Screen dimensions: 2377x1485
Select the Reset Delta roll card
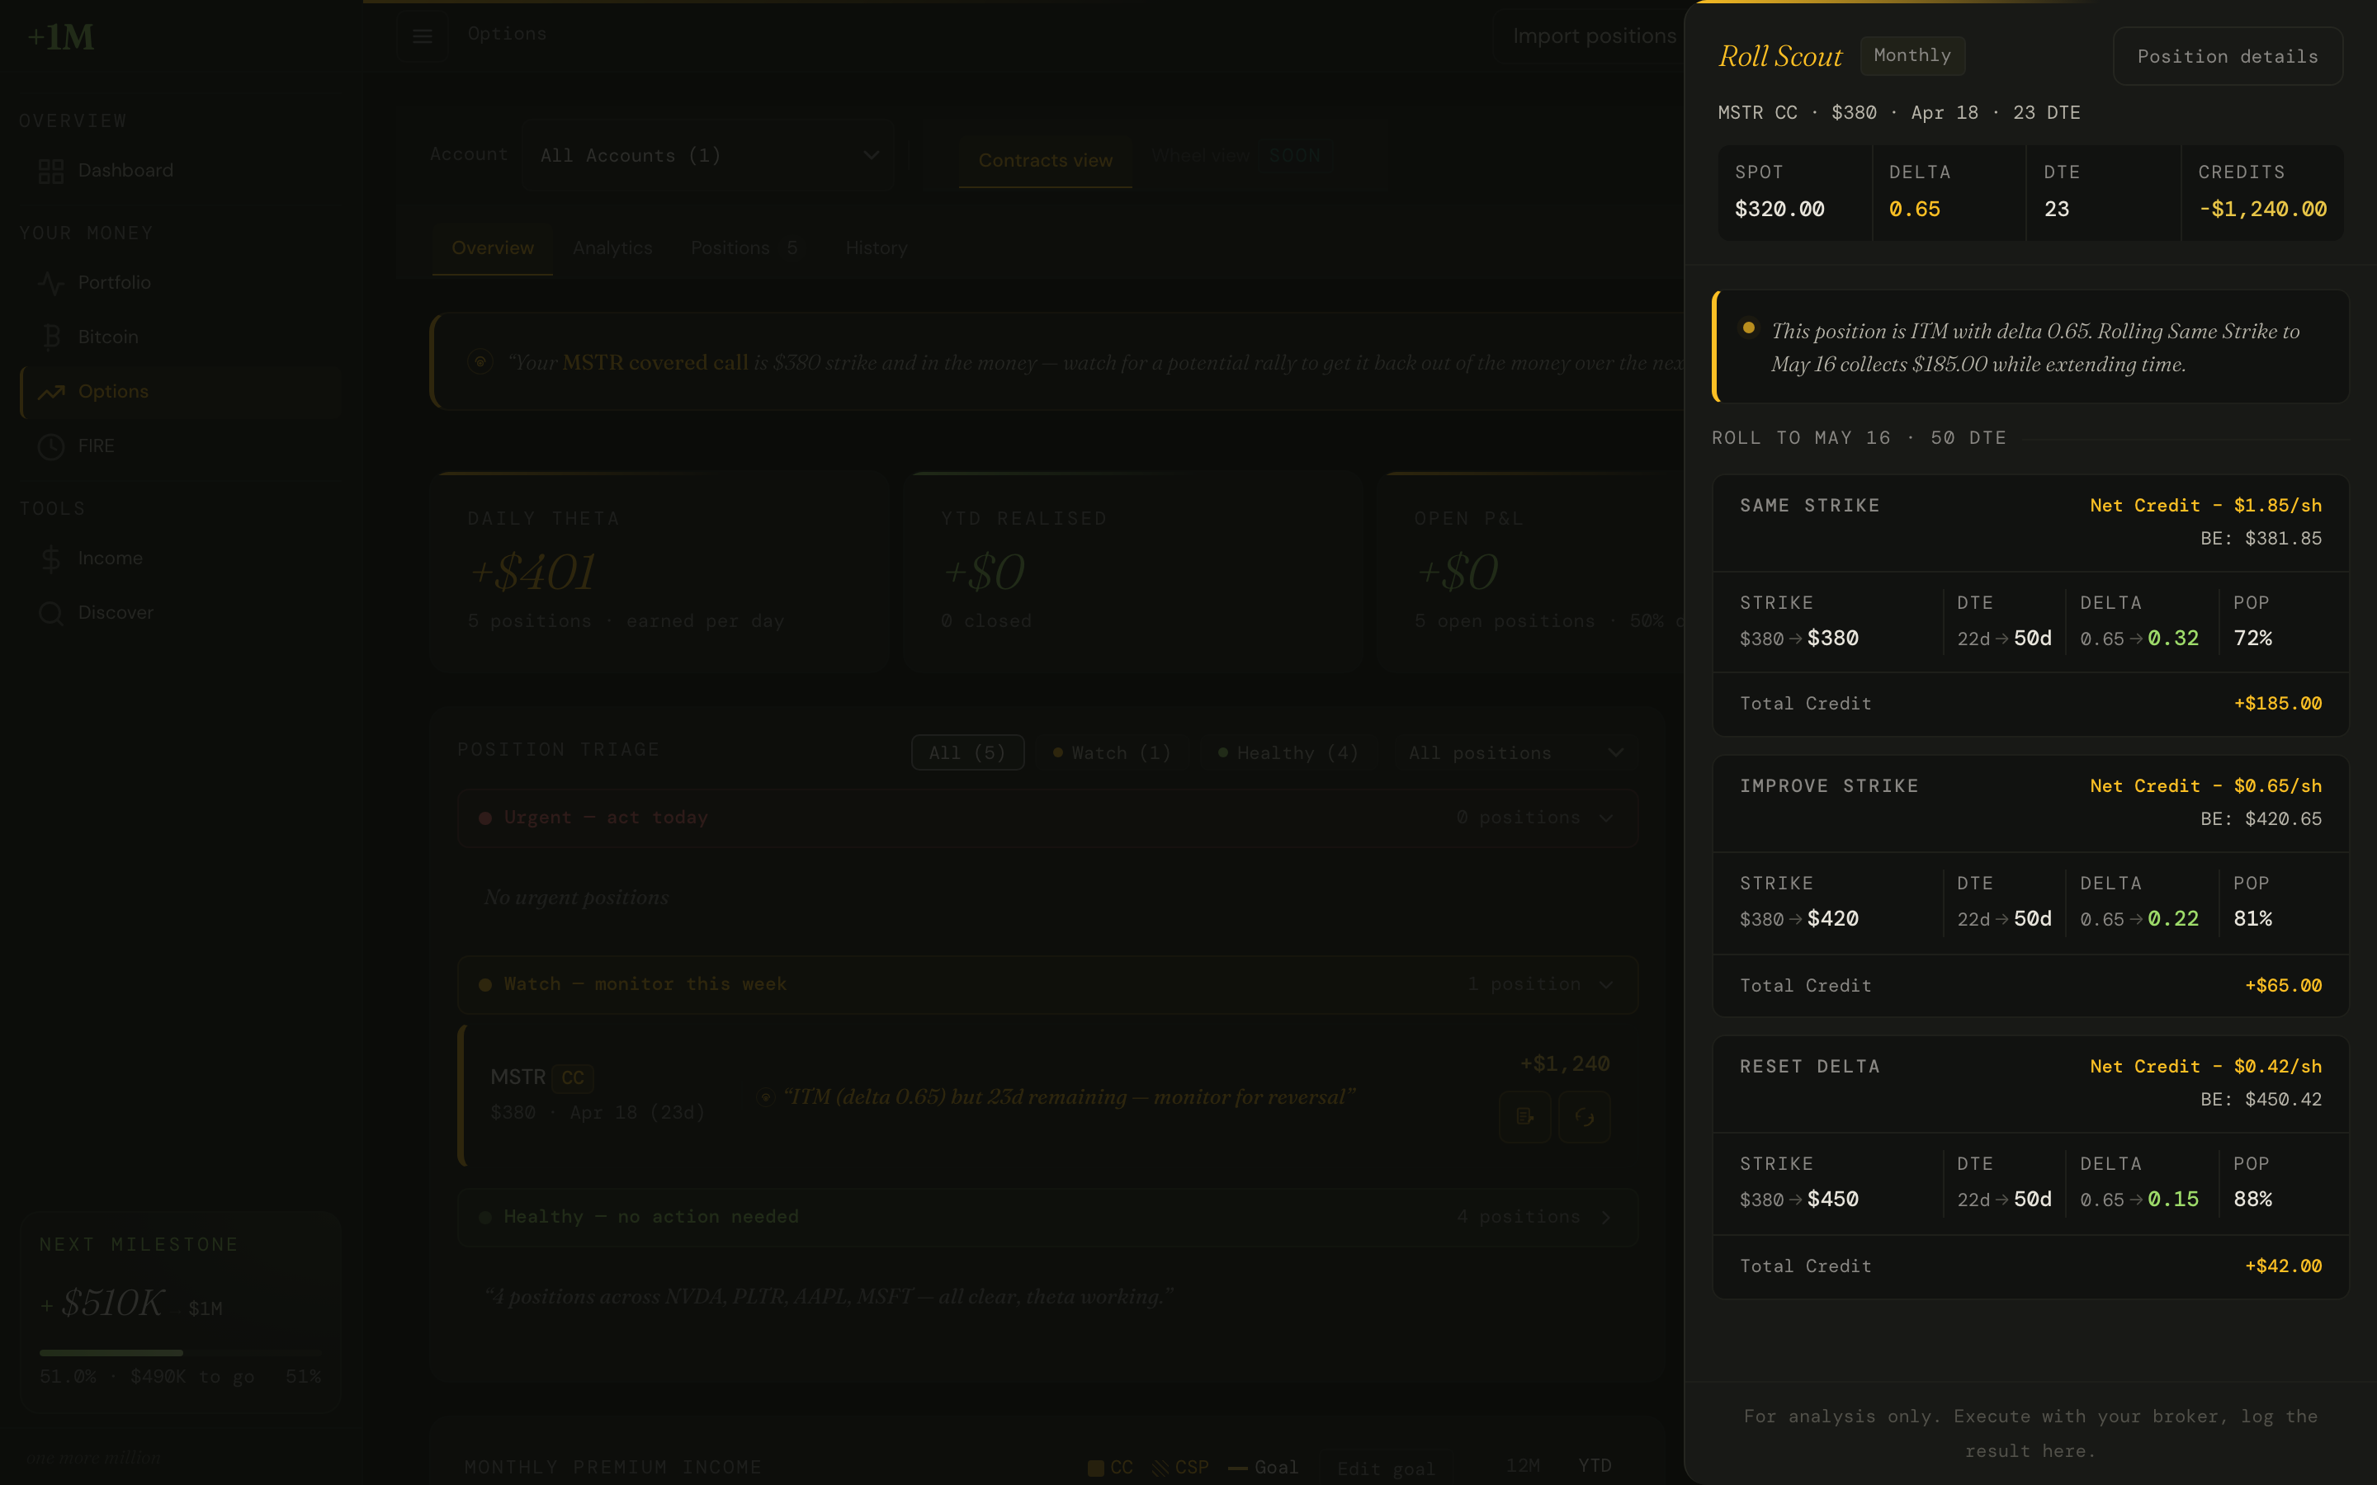pos(2030,1167)
